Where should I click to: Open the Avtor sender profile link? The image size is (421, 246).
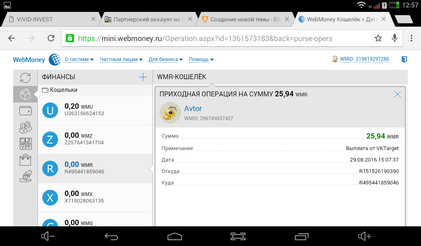[193, 109]
